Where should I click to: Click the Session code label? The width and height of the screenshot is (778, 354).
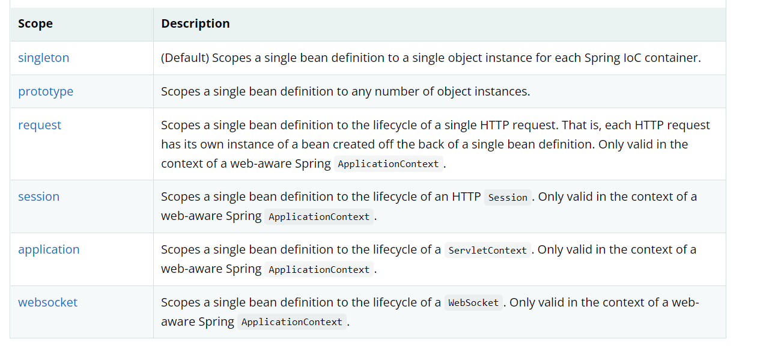[508, 197]
